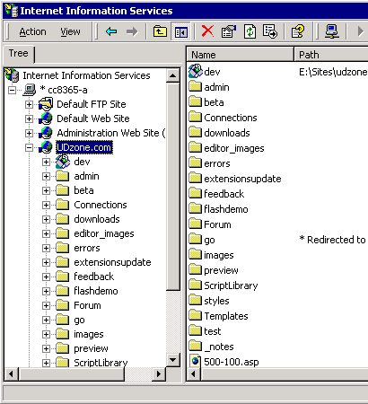The height and width of the screenshot is (404, 368).
Task: Select the Tree tab
Action: pos(19,54)
